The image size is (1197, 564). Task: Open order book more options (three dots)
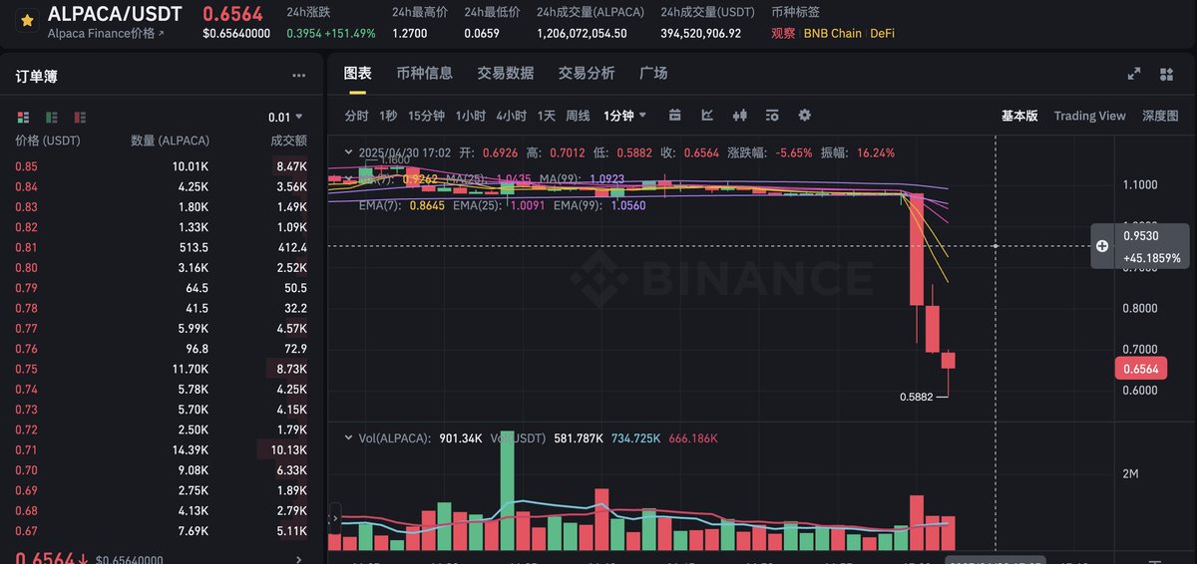[299, 76]
